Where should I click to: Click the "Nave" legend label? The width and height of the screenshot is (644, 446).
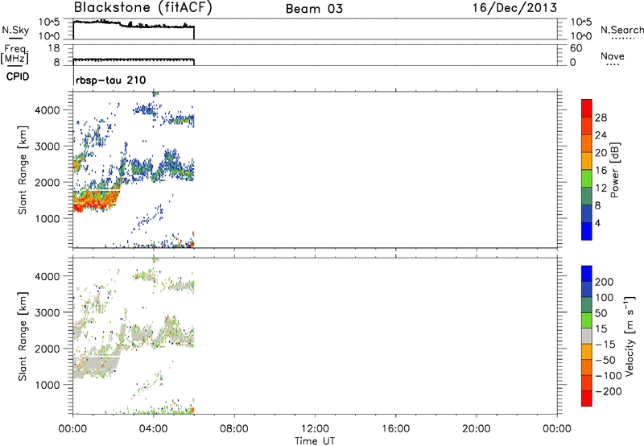click(x=613, y=56)
